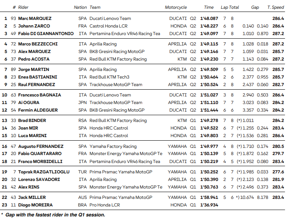Select rider name Johann ZARCO
The width and height of the screenshot is (289, 218).
pos(34,26)
